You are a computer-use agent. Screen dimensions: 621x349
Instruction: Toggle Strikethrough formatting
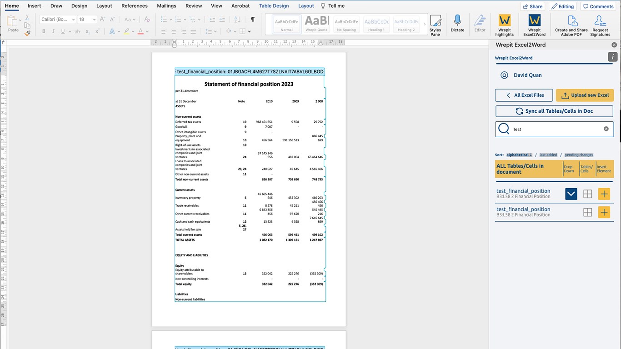pyautogui.click(x=77, y=31)
